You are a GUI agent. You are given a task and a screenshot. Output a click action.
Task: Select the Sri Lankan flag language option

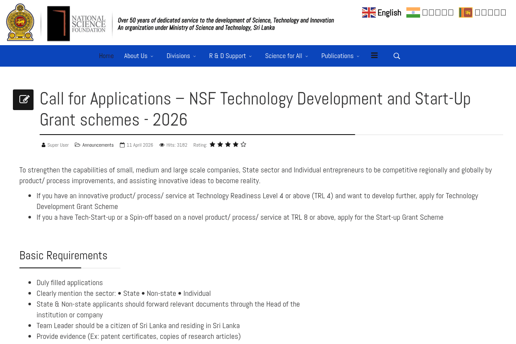click(x=466, y=12)
